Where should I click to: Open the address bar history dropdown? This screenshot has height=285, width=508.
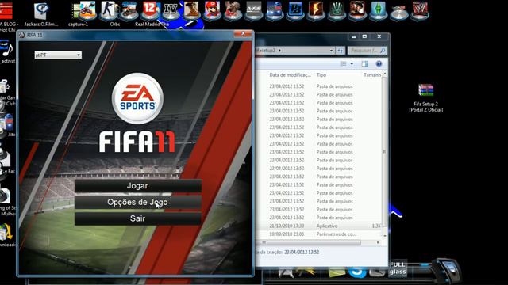(331, 51)
